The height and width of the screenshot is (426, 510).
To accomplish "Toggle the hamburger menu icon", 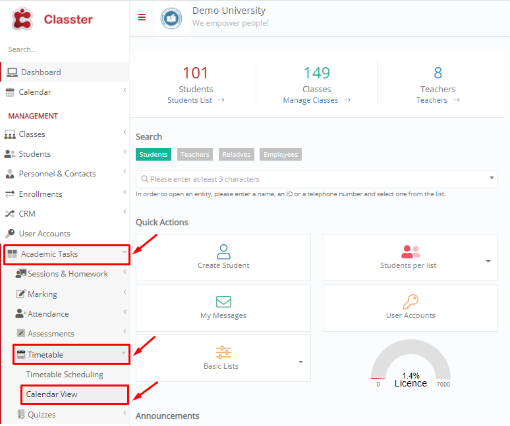I will coord(142,17).
